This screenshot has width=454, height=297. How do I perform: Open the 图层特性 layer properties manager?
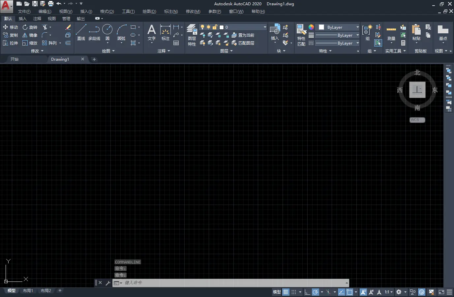pos(192,35)
